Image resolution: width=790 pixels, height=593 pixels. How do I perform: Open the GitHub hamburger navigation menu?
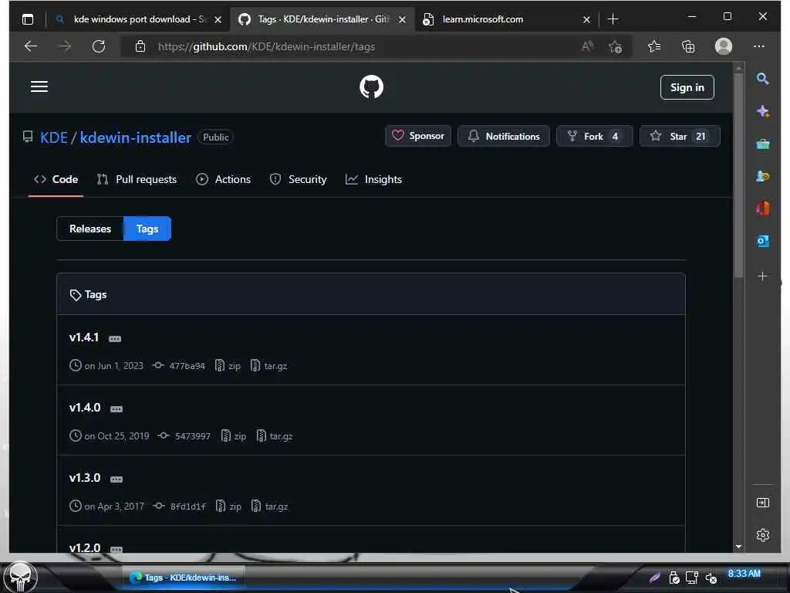click(x=39, y=86)
